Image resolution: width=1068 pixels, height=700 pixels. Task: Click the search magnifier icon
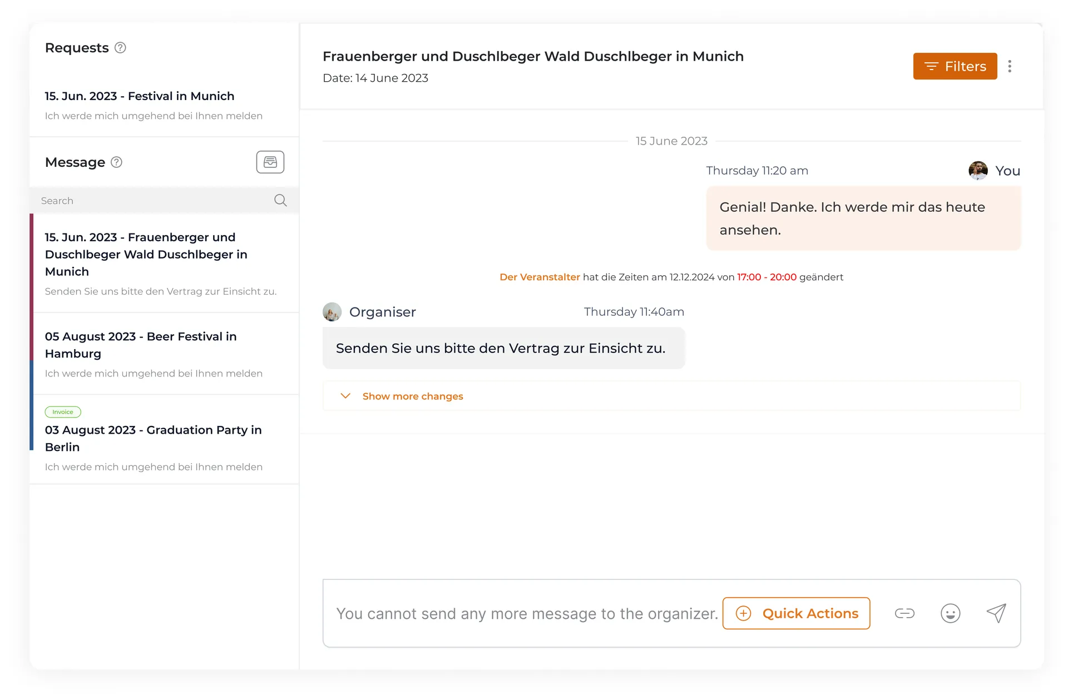point(280,200)
